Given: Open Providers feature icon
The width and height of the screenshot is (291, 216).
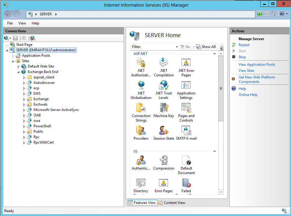Looking at the screenshot, I should 141,130.
